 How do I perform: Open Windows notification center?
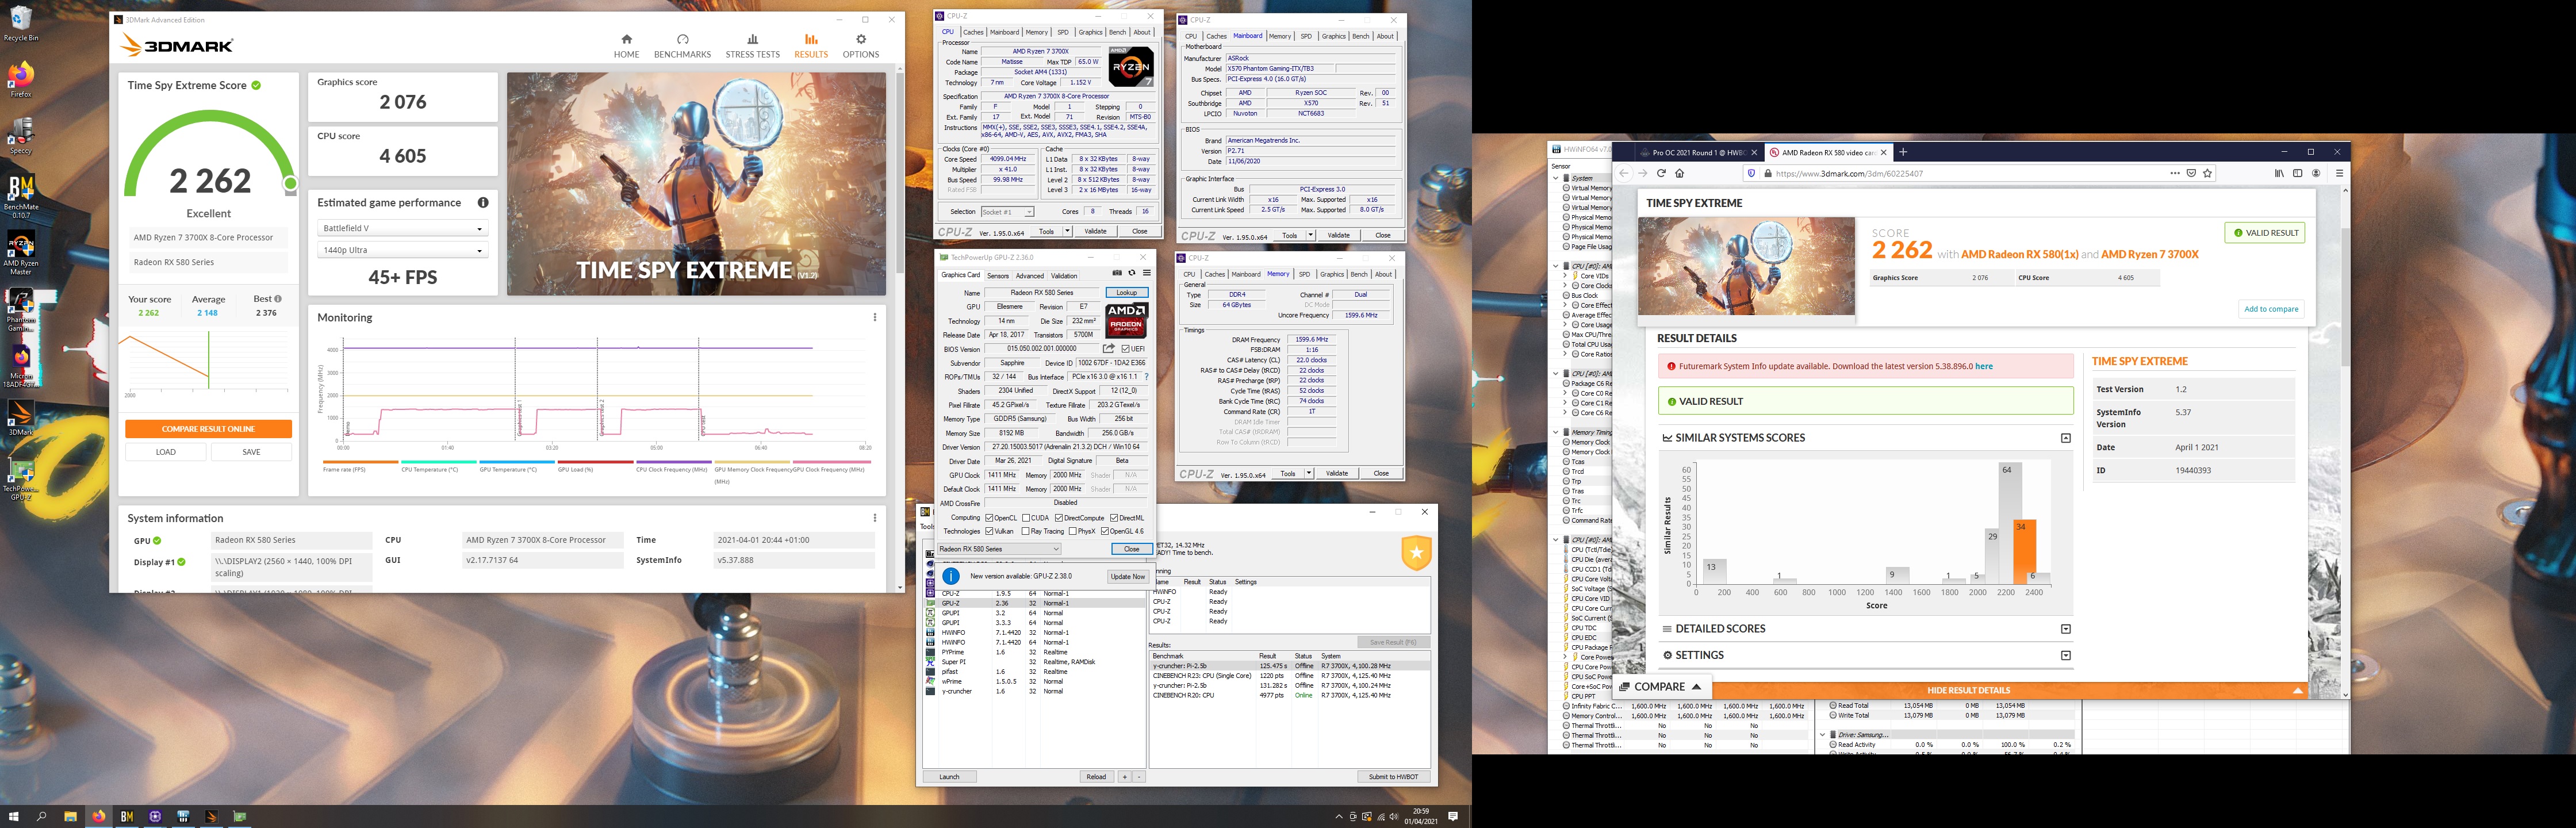point(1453,816)
